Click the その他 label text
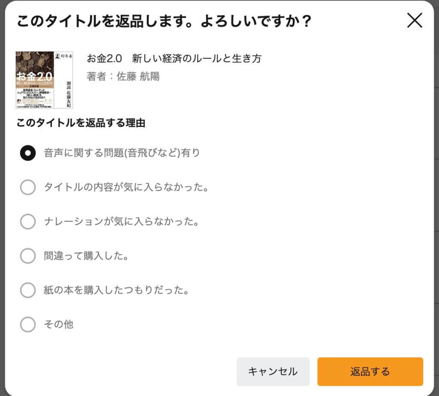 59,324
